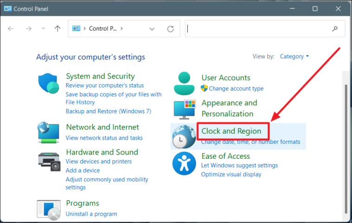
Task: Open Appearance and Personalization monitor icon
Action: pyautogui.click(x=185, y=110)
